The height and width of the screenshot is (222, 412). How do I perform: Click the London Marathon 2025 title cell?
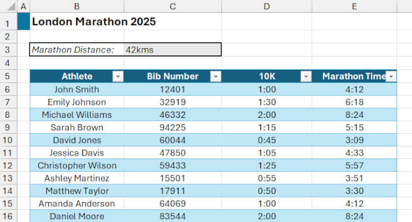pos(77,22)
